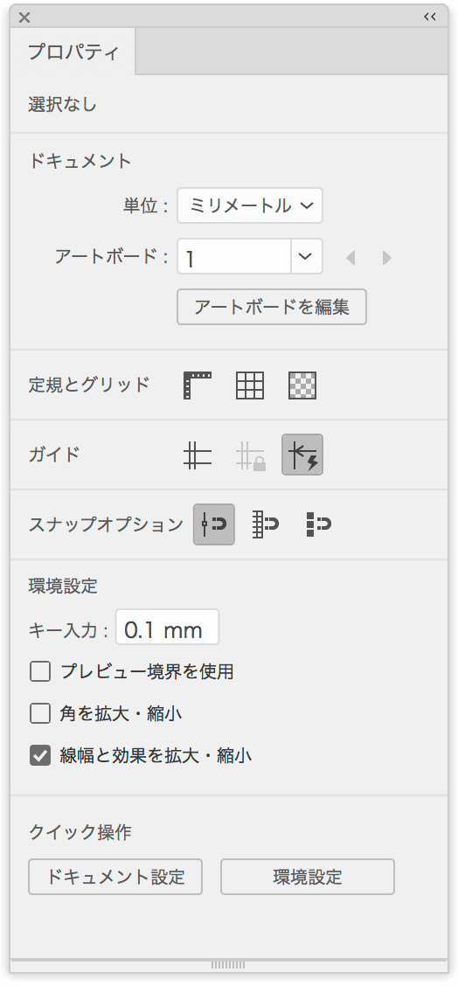The height and width of the screenshot is (986, 458).
Task: Toggle the smart guides icon
Action: click(302, 455)
